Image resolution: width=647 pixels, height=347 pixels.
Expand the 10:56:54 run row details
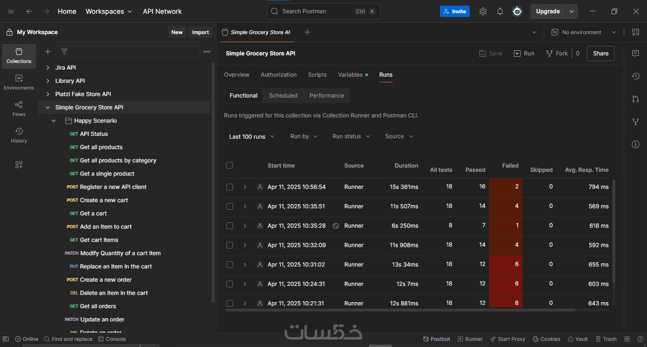[x=245, y=187]
